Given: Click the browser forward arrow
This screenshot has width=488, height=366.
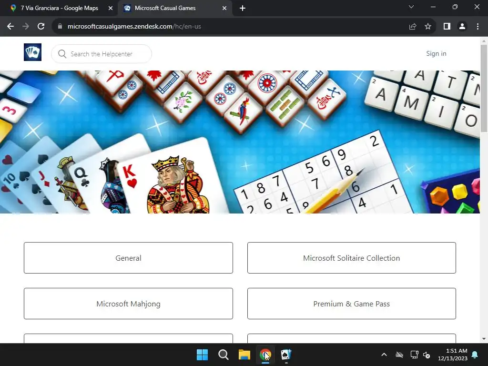Looking at the screenshot, I should point(26,27).
